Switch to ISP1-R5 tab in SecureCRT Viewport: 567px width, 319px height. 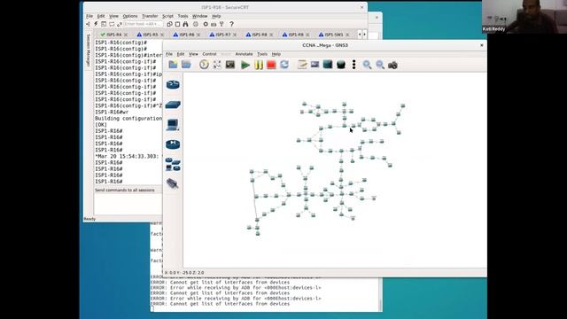pyautogui.click(x=150, y=35)
